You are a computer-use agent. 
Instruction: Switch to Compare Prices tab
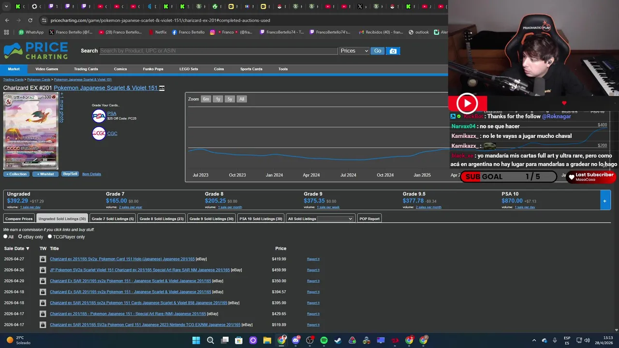point(19,219)
